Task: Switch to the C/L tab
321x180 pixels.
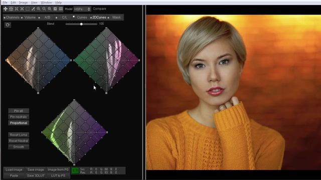Action: [x=65, y=17]
